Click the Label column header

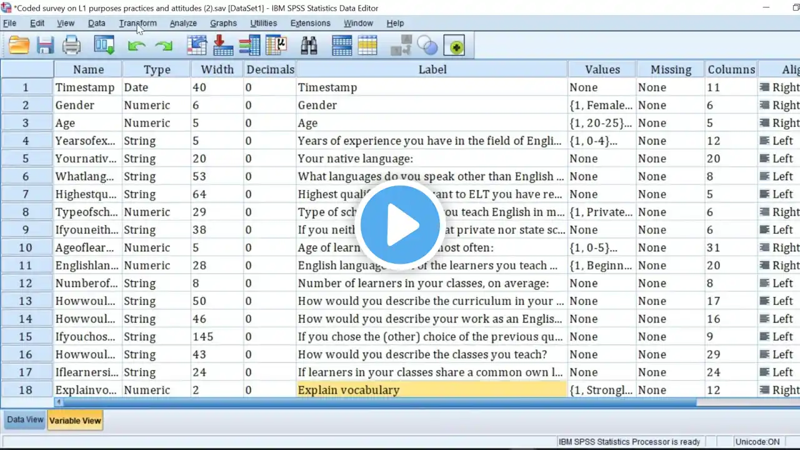click(x=432, y=69)
